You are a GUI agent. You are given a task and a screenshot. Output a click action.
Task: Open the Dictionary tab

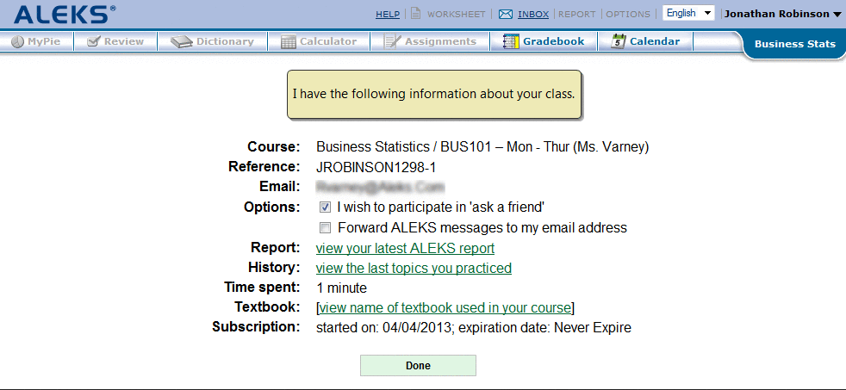point(213,41)
